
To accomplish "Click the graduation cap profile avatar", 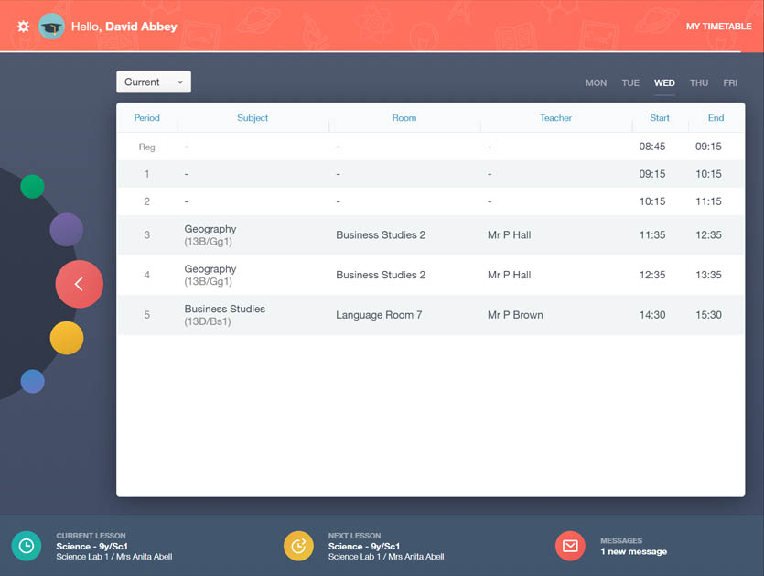I will 51,27.
